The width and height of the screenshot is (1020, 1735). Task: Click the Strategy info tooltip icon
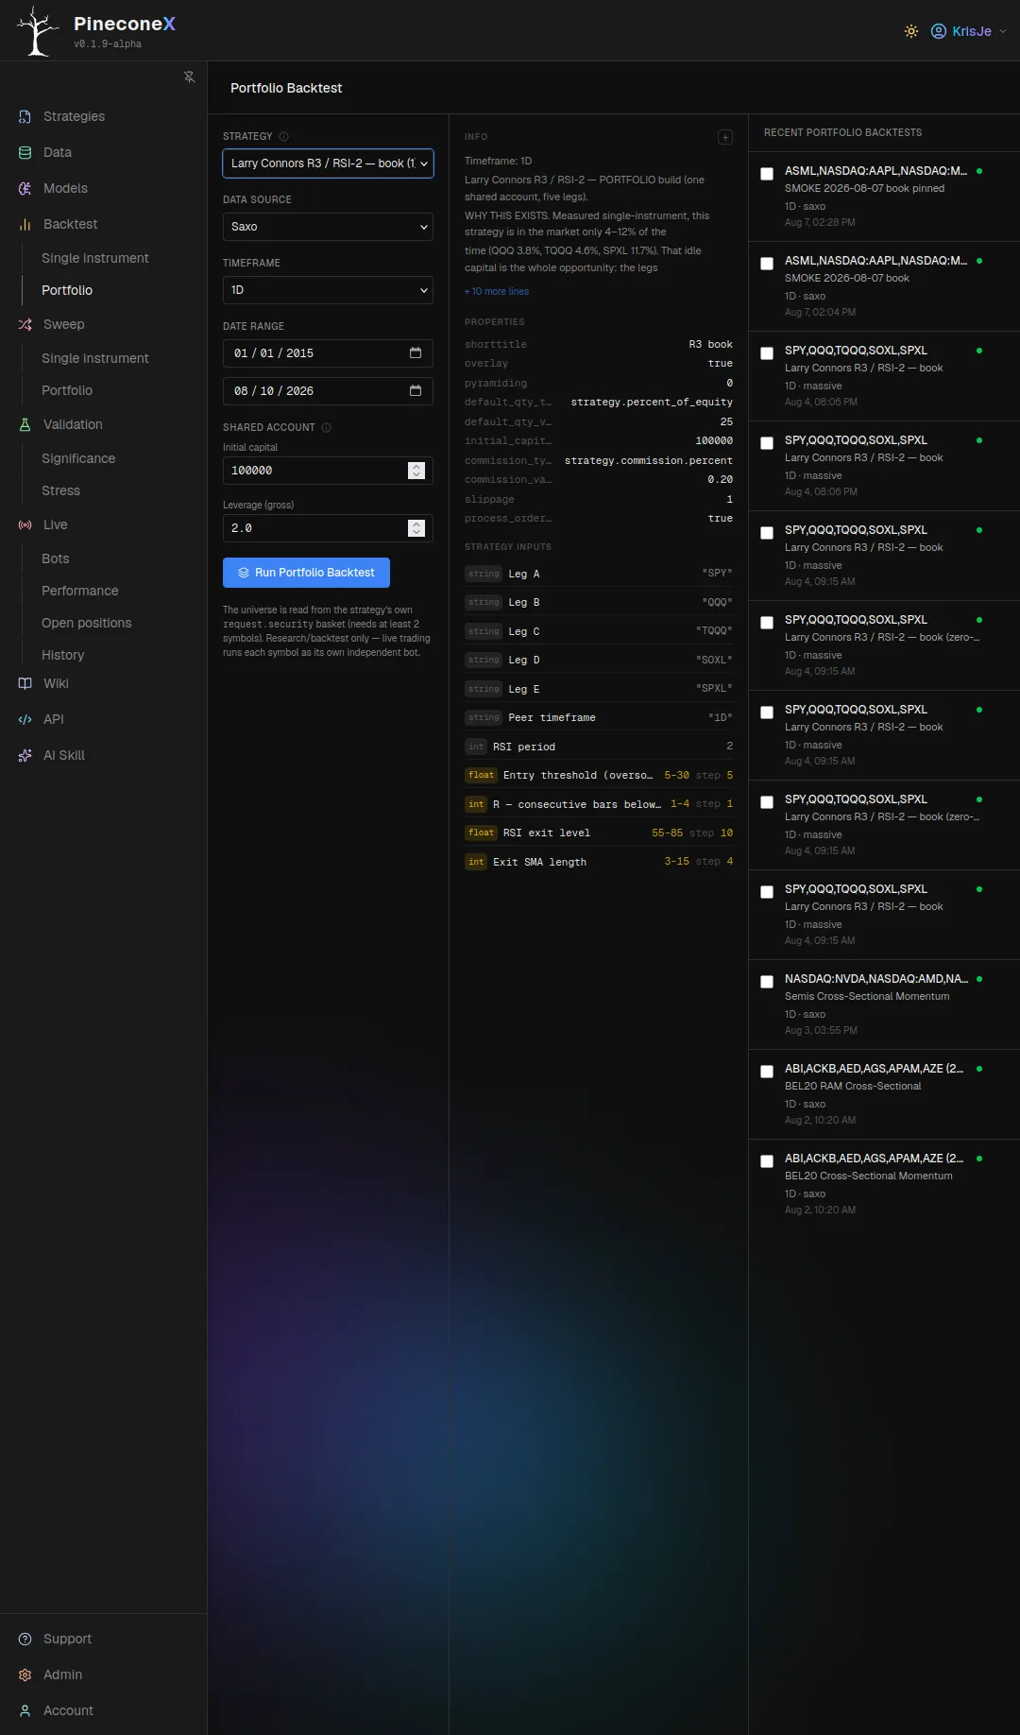(x=283, y=136)
